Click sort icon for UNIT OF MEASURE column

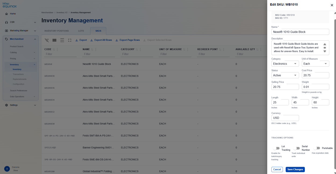[x=184, y=49]
